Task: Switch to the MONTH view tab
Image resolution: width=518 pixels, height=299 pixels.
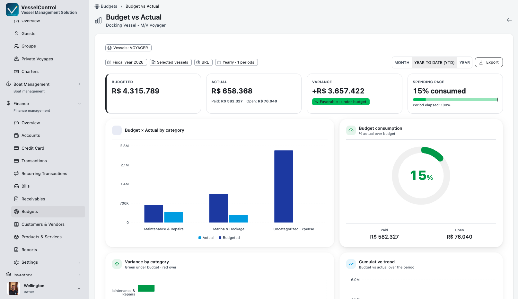Action: (402, 63)
